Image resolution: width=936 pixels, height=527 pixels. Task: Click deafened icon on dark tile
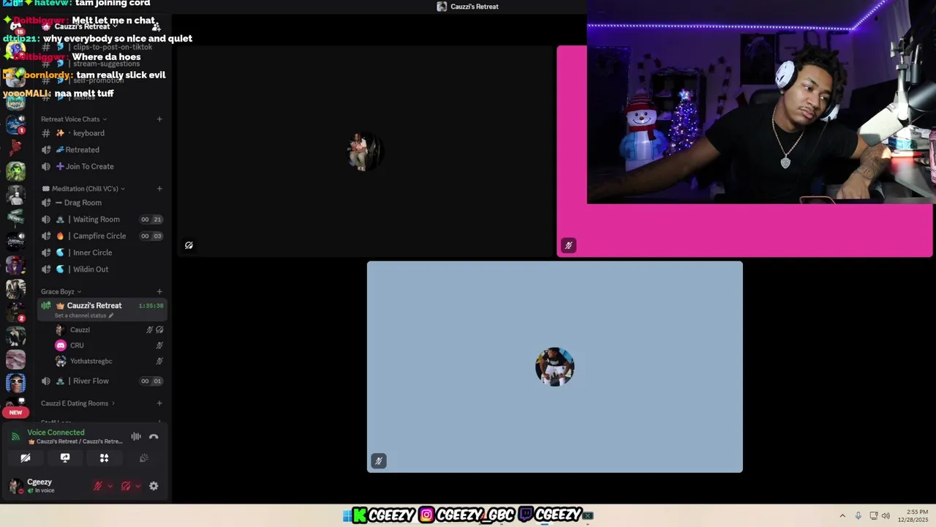(189, 245)
